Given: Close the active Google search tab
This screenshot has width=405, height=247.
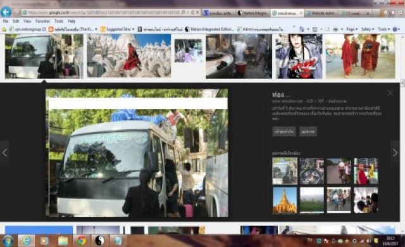Looking at the screenshot, I should 301,13.
